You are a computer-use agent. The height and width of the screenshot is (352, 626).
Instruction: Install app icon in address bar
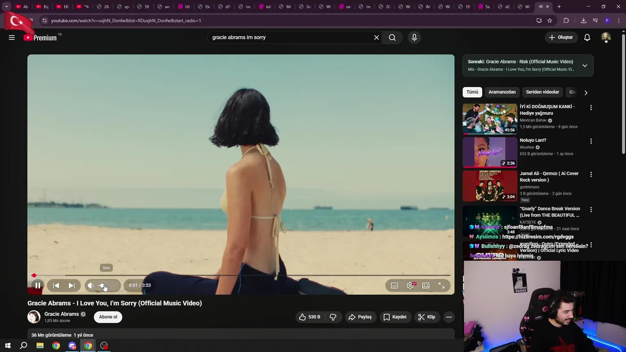(x=539, y=21)
